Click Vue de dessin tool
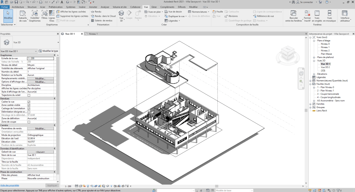 click(173, 11)
